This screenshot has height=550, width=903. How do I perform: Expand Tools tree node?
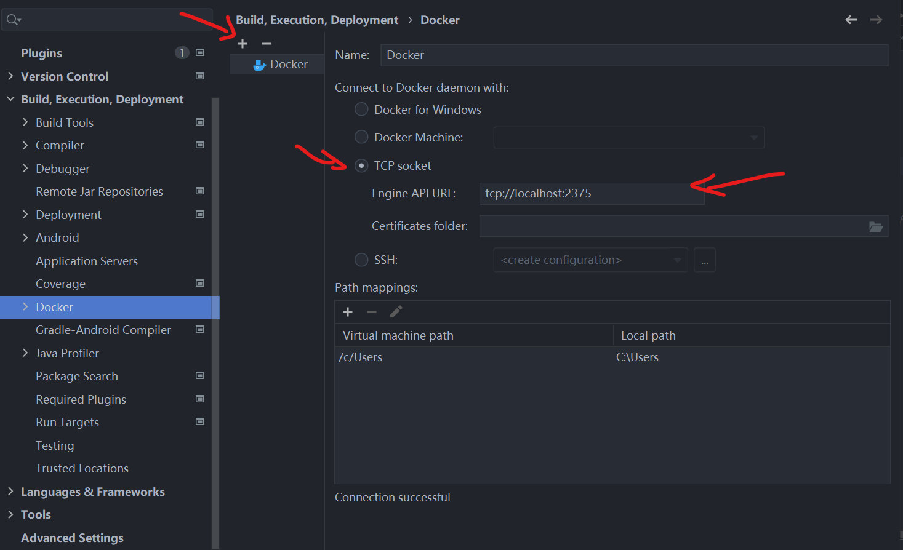pyautogui.click(x=10, y=514)
